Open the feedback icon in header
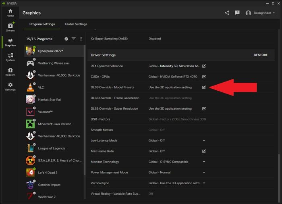 pyautogui.click(x=237, y=12)
